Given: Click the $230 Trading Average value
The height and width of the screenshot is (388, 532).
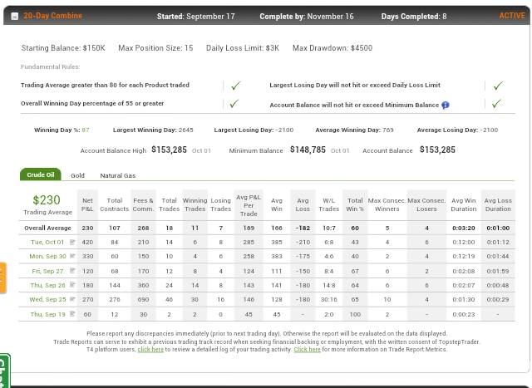Looking at the screenshot, I should point(47,200).
